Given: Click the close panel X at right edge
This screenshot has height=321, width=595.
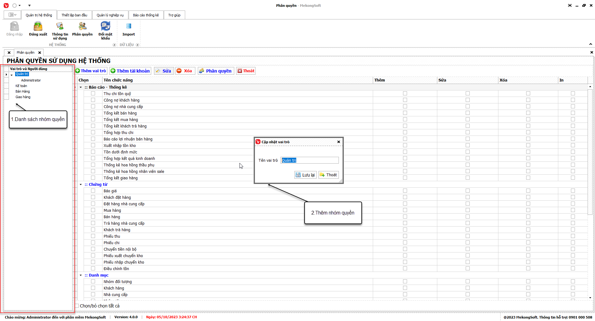Looking at the screenshot, I should (591, 52).
